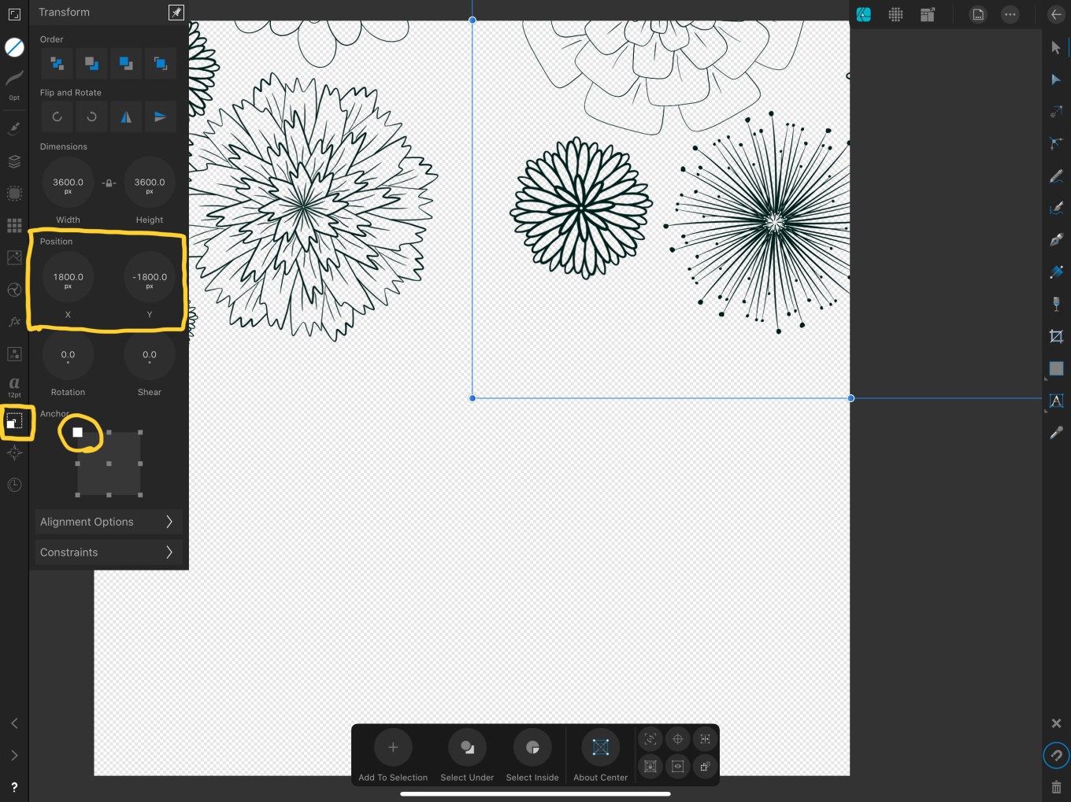Choose the Crop tool
Screen dimensions: 1071x802
click(1056, 337)
